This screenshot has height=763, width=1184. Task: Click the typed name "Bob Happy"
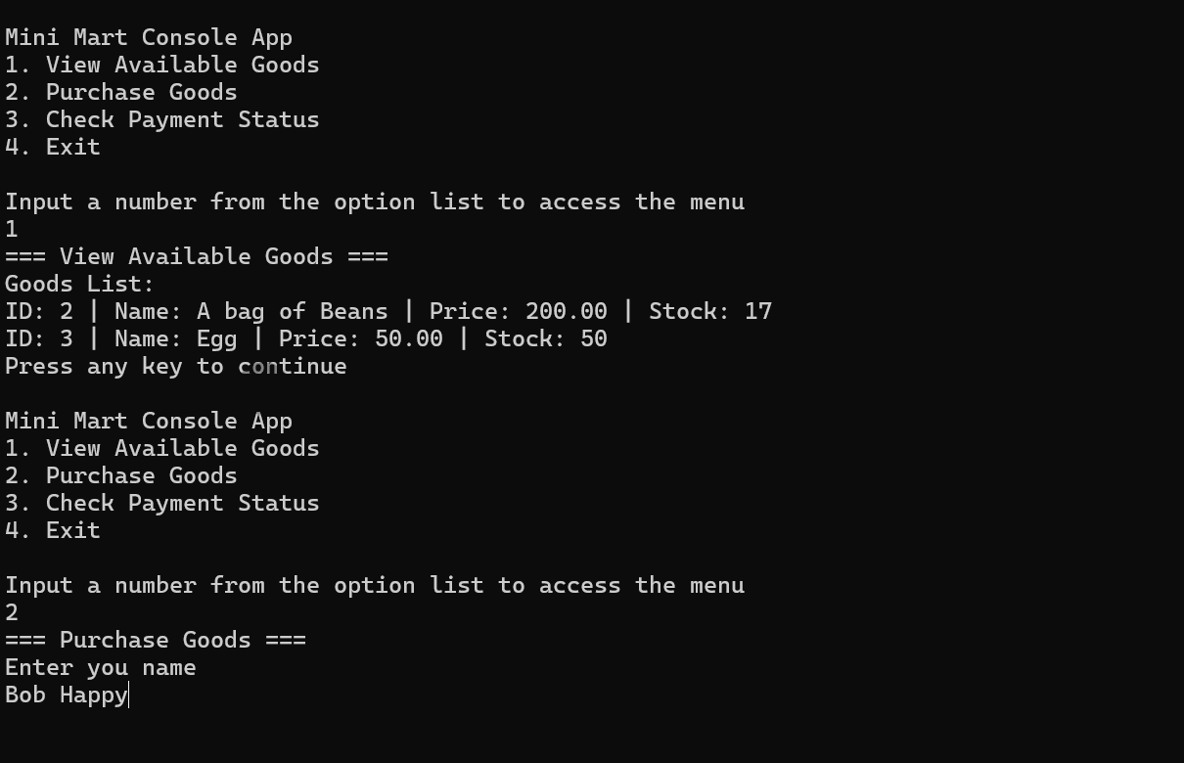pos(66,695)
